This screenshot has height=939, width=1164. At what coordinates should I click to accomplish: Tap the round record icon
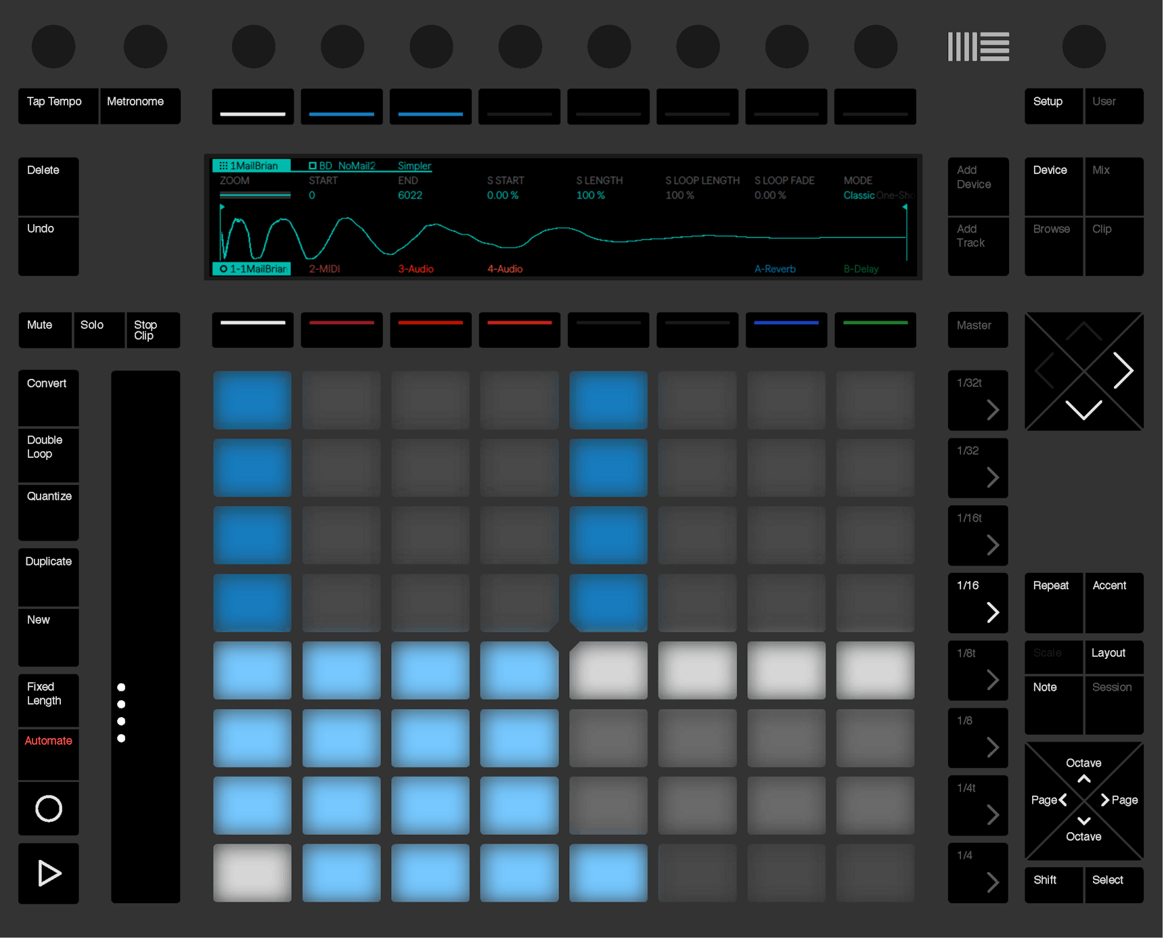pyautogui.click(x=48, y=808)
